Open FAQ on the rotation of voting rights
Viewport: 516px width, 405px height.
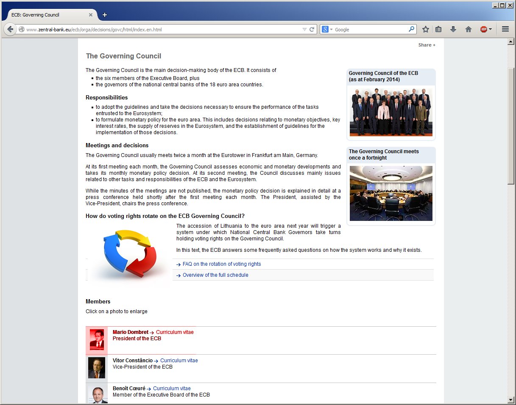[222, 264]
